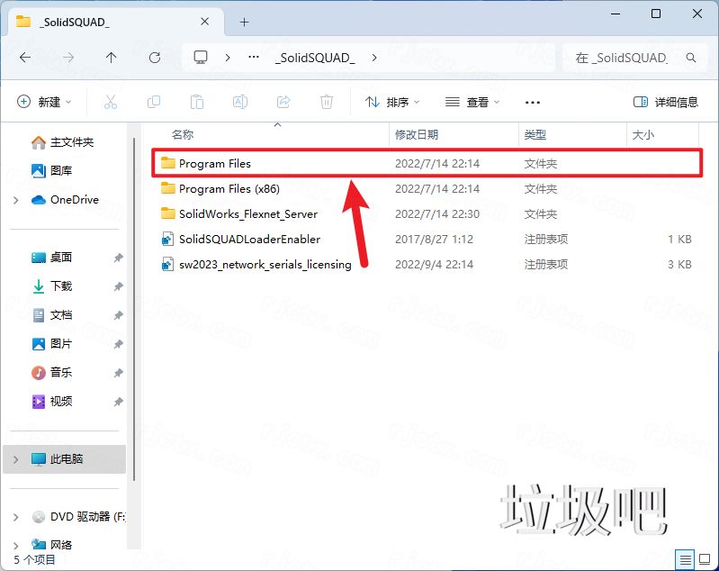Select the SolidSQUADLoaderEnabler registry file
Image resolution: width=719 pixels, height=571 pixels.
point(427,240)
